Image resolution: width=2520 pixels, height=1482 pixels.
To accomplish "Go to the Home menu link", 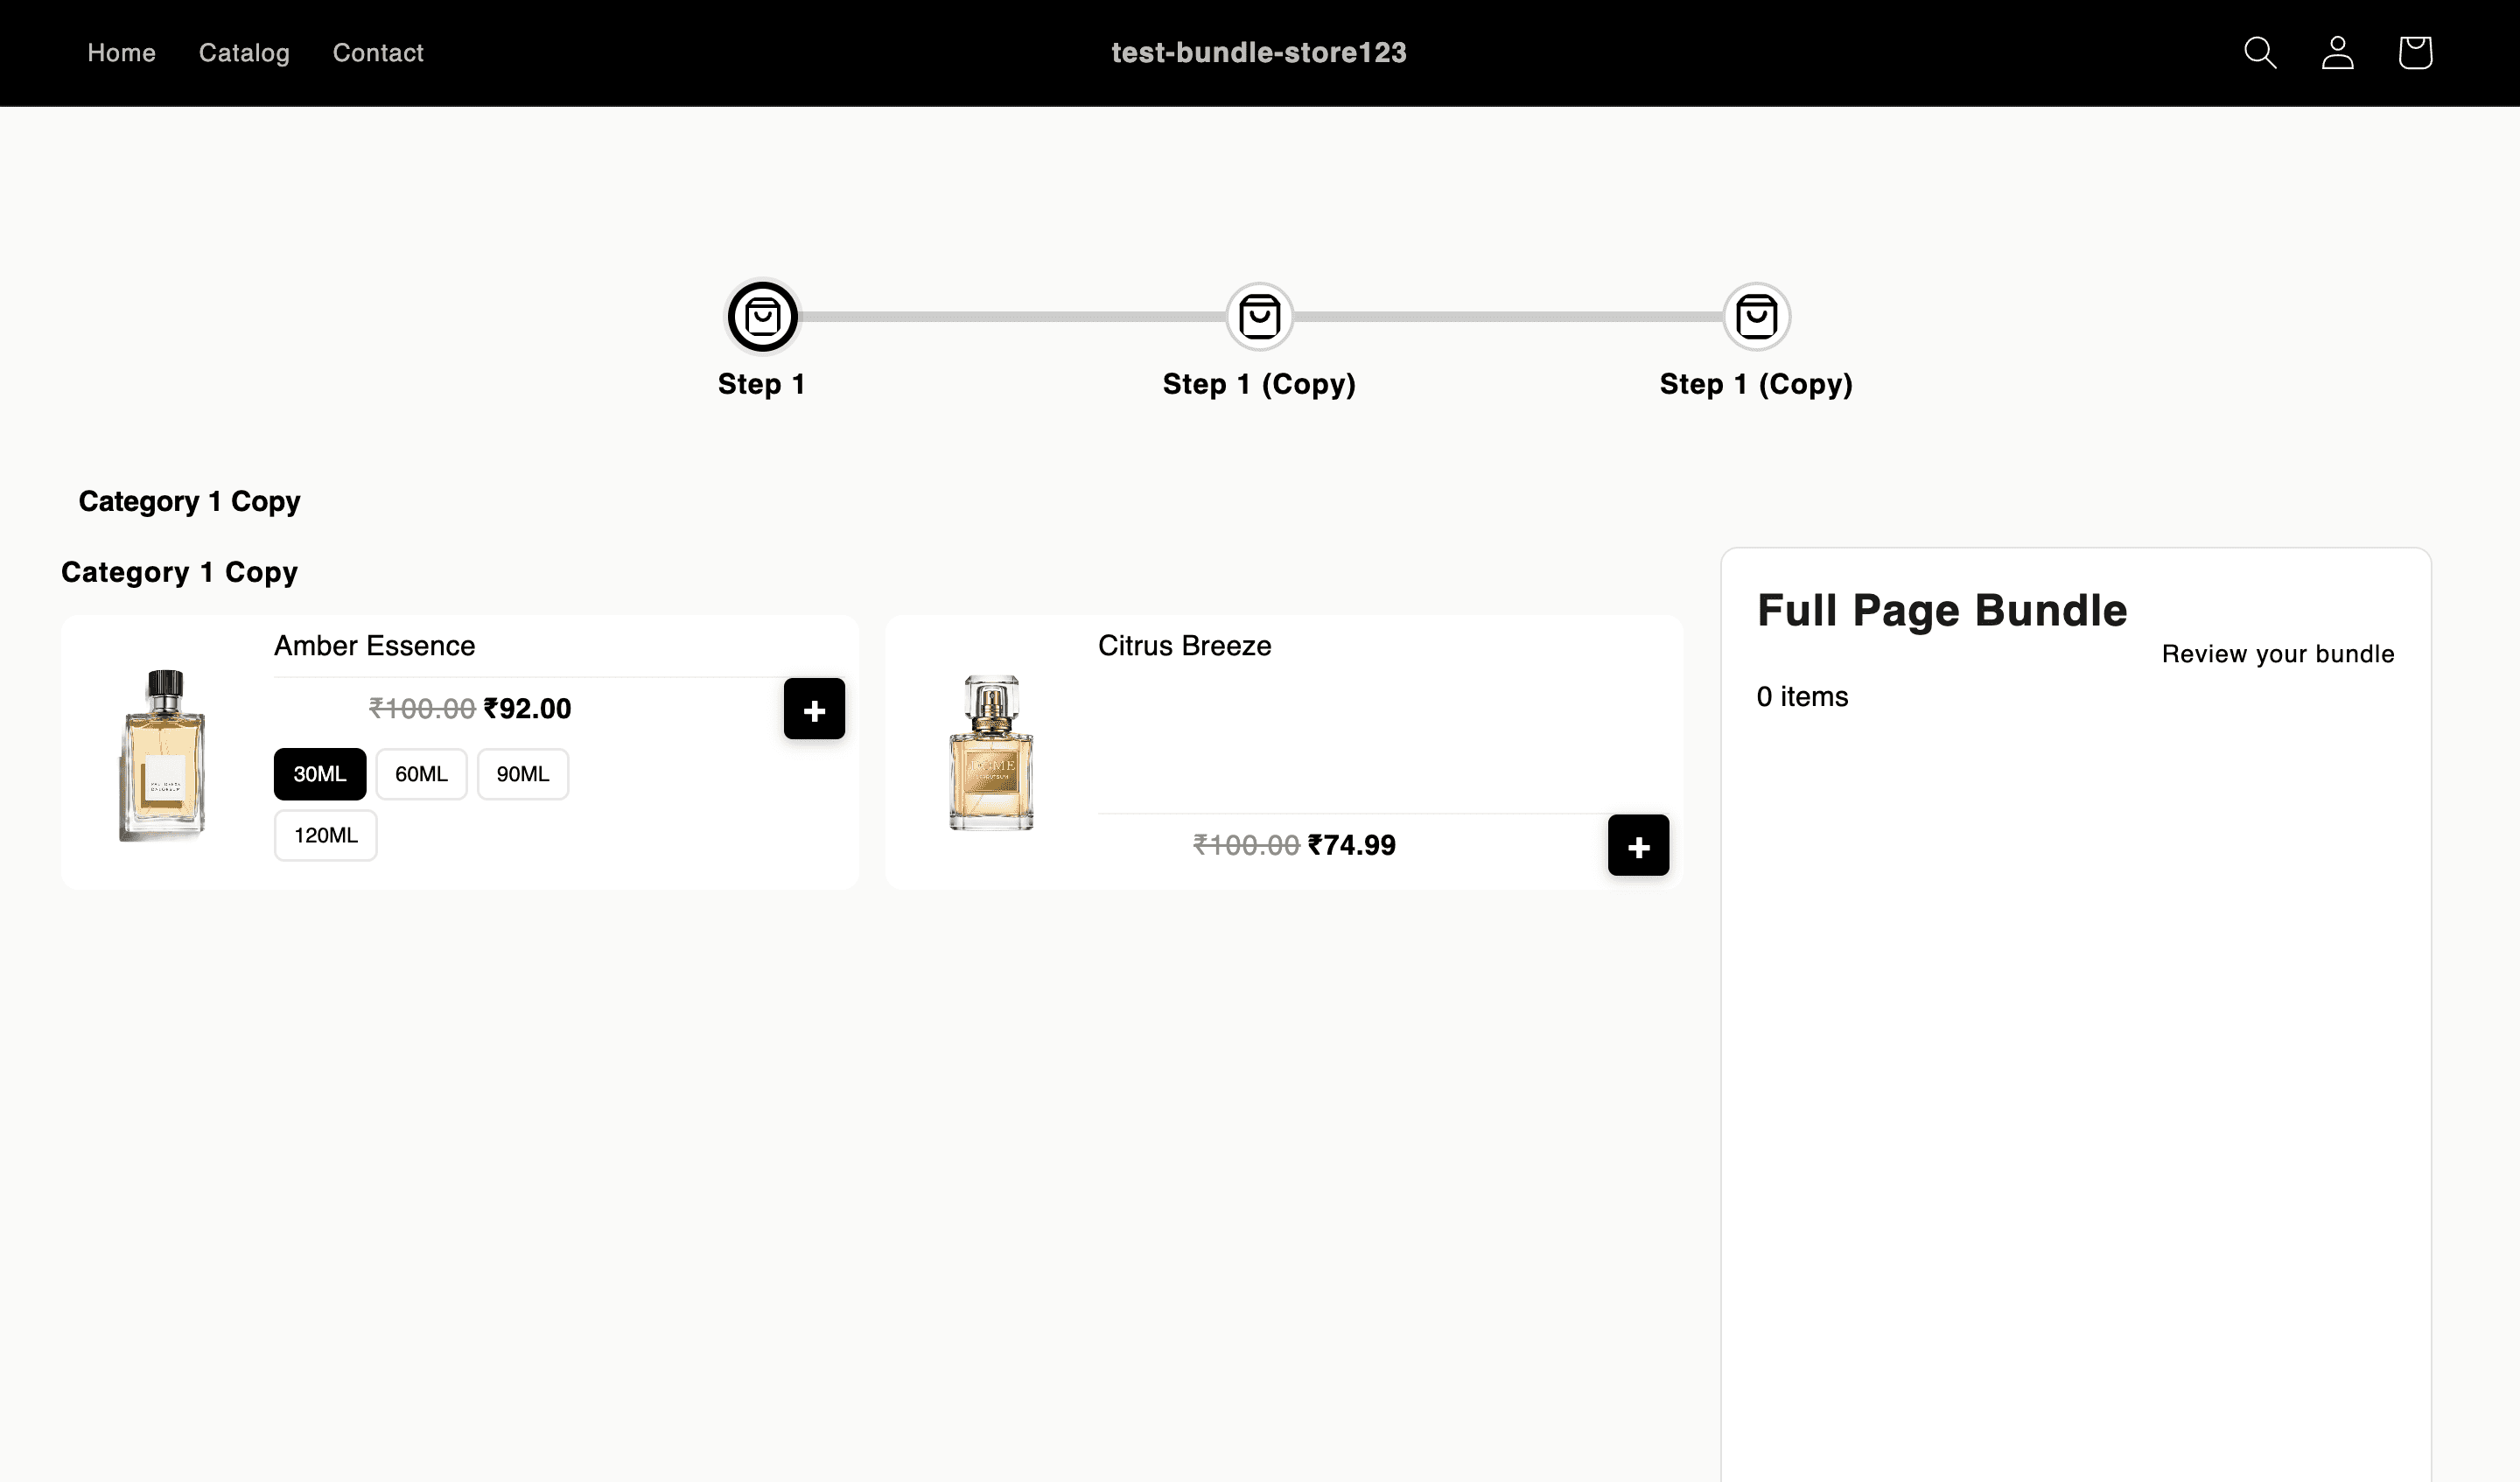I will click(x=121, y=53).
